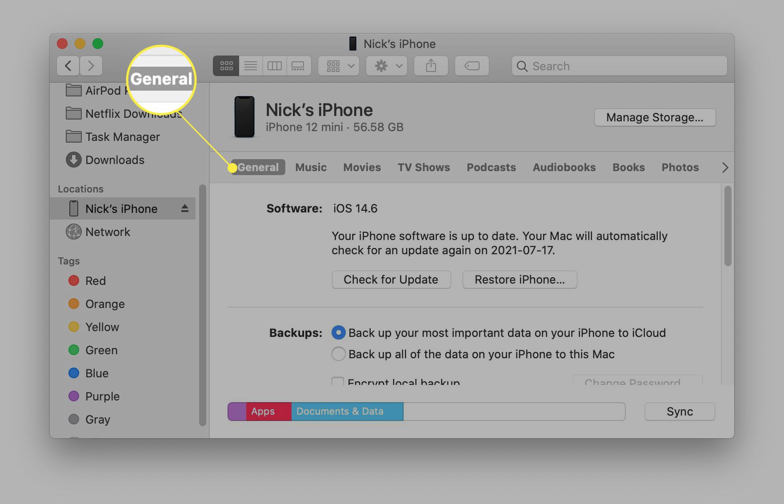Click the Manage Storage button
Viewport: 784px width, 504px height.
pos(655,117)
